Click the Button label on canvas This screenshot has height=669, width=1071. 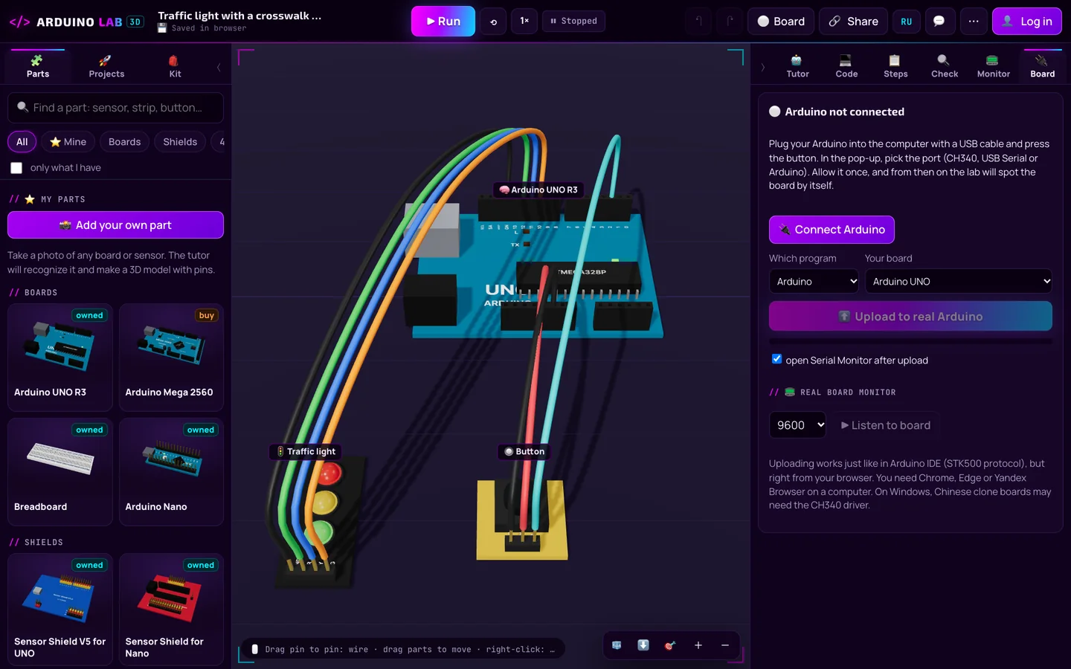tap(524, 451)
